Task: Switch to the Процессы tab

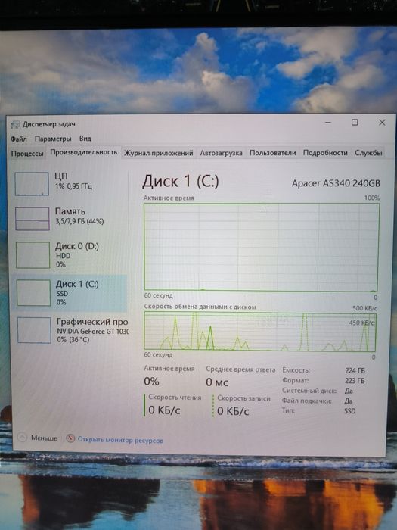Action: [x=27, y=154]
